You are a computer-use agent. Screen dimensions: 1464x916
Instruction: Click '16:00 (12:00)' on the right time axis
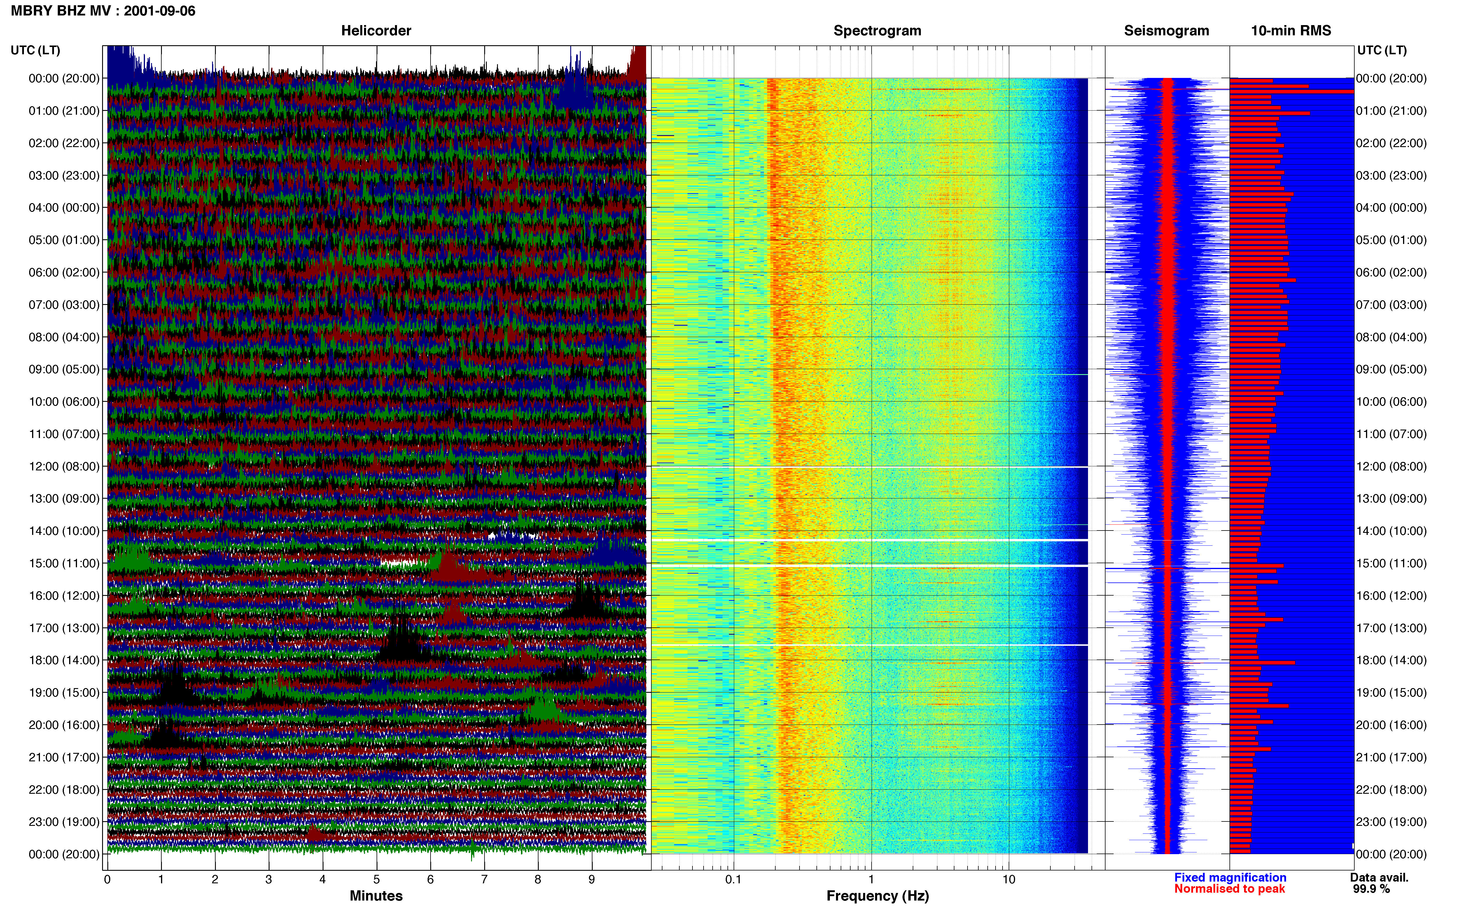(x=1391, y=596)
